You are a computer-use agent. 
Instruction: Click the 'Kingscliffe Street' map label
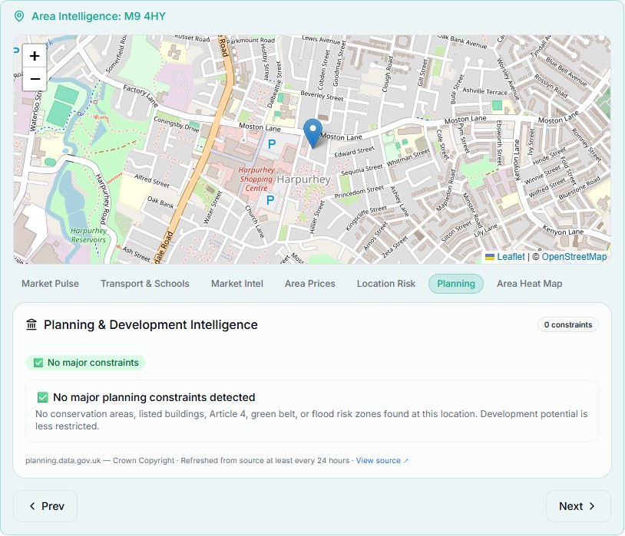(x=366, y=219)
